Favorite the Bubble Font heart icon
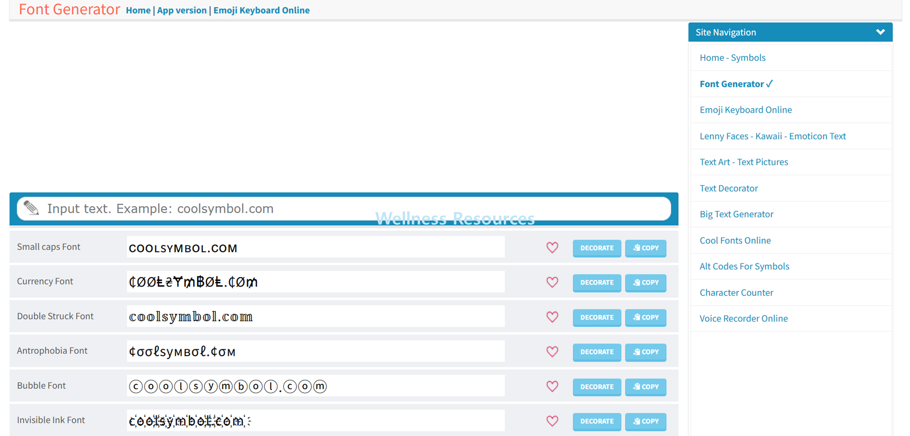Viewport: 910px width, 436px height. (552, 386)
